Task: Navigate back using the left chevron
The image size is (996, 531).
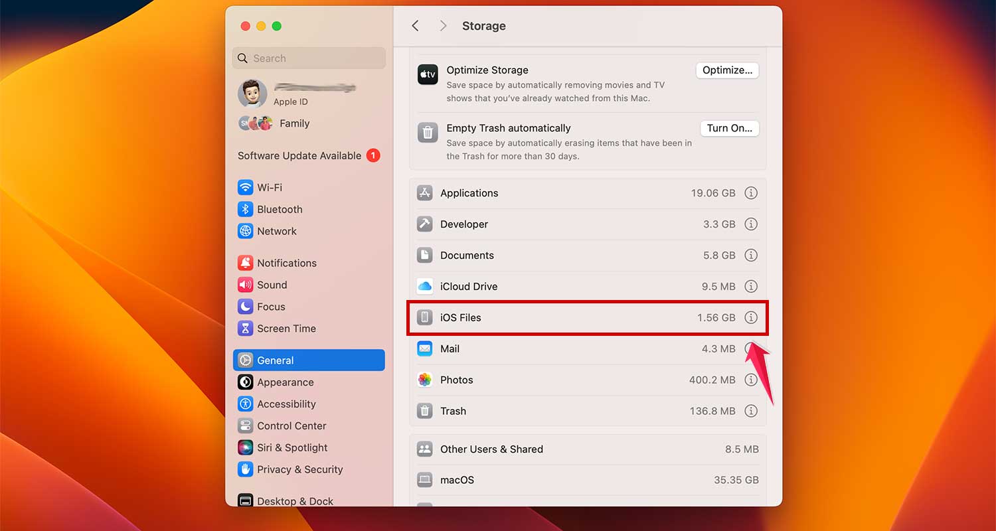Action: pos(415,25)
